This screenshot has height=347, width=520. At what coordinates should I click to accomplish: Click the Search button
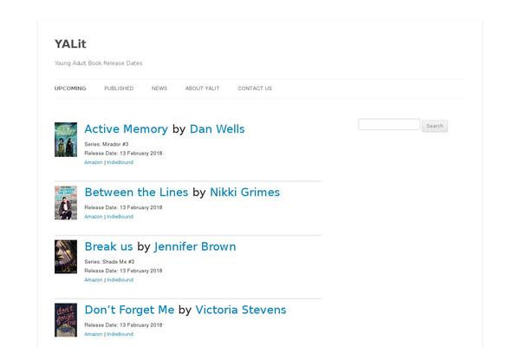(x=435, y=126)
